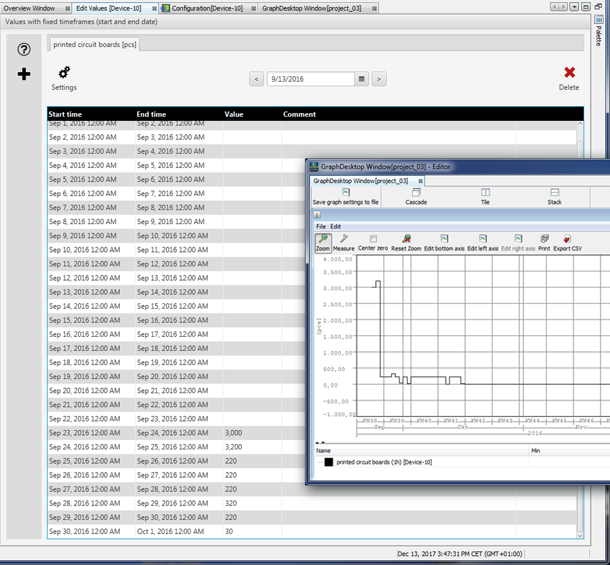The width and height of the screenshot is (610, 565).
Task: Open the Palette side panel
Action: point(599,33)
